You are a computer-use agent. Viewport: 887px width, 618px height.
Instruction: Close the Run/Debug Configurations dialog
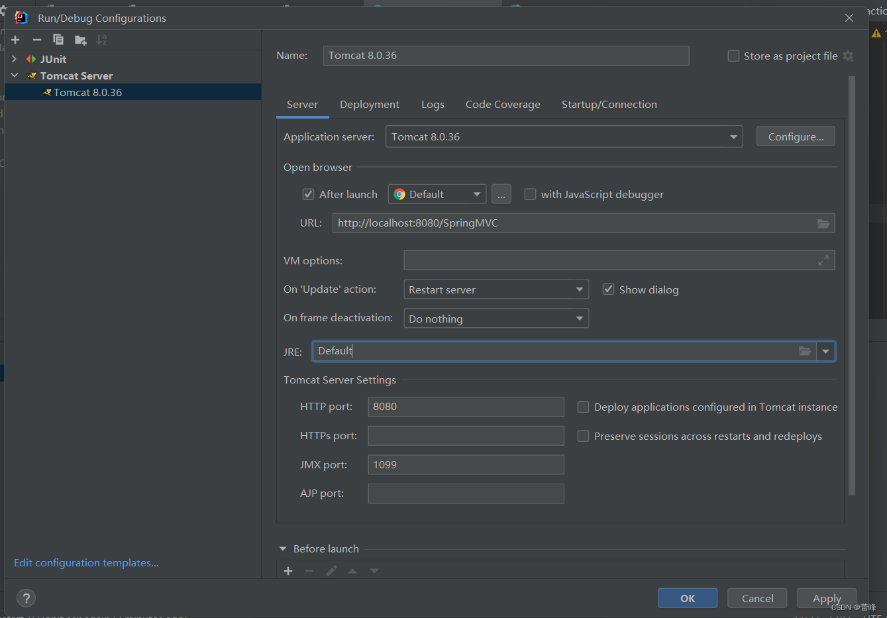coord(849,18)
